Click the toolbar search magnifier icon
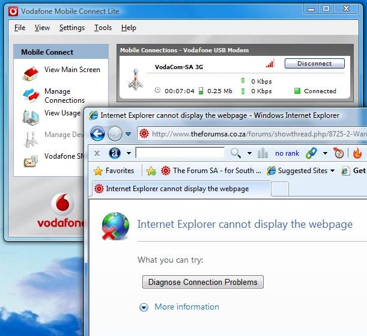Screen dimensions: 367x336 click(236, 153)
